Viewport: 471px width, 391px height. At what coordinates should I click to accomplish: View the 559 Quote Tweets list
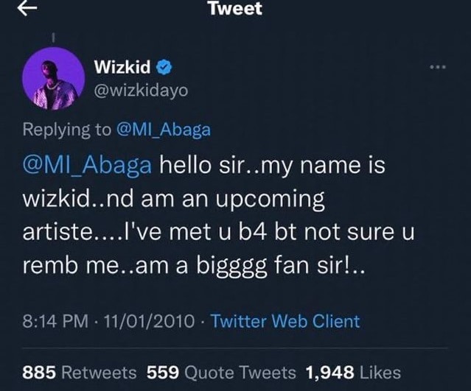(x=221, y=372)
